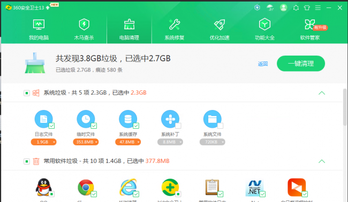Click the umbrella icon in title bar
The height and width of the screenshot is (202, 348).
270,8
